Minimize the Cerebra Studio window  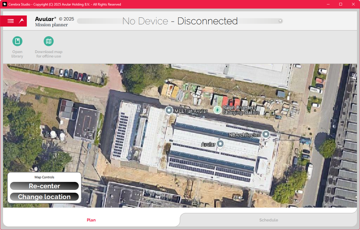[x=328, y=4]
